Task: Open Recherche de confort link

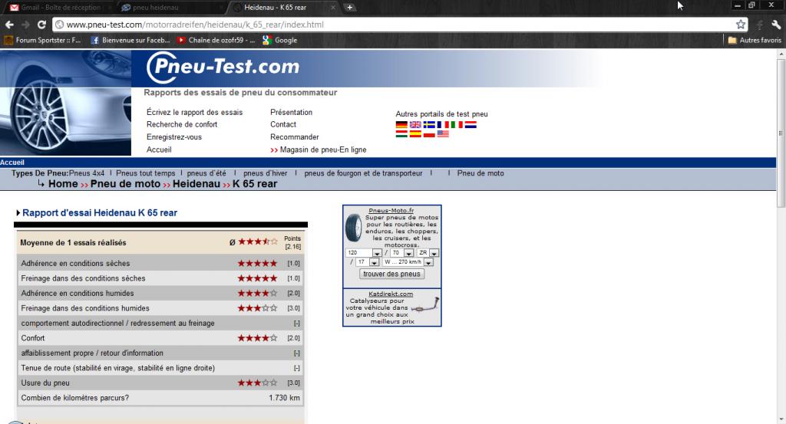Action: 182,124
